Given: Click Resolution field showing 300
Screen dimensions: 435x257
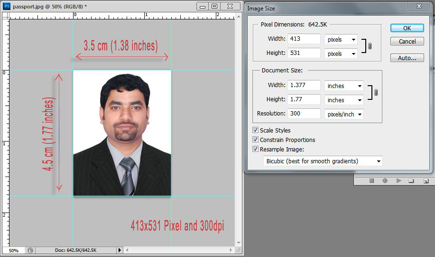Looking at the screenshot, I should [304, 113].
